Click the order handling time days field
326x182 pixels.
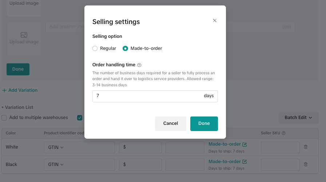(147, 96)
